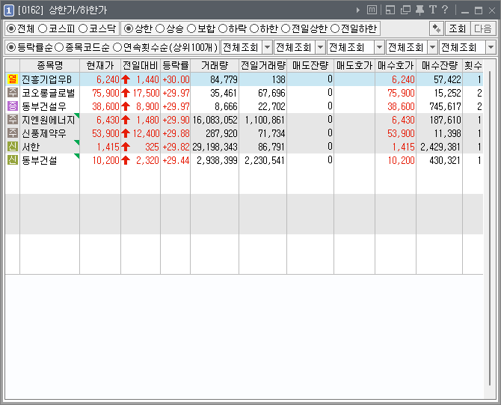Click the 다음 next button
Image resolution: width=501 pixels, height=405 pixels.
click(x=483, y=28)
